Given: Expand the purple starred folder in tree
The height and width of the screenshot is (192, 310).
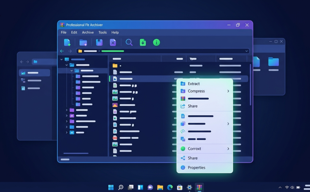Looking at the screenshot, I should pyautogui.click(x=67, y=116).
